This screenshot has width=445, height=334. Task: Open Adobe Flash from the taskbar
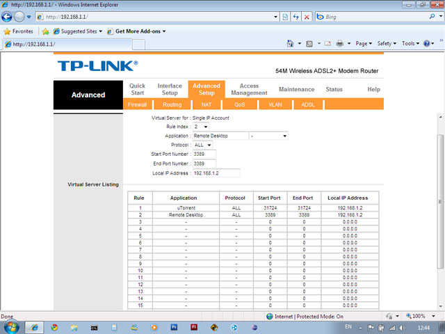pos(194,327)
